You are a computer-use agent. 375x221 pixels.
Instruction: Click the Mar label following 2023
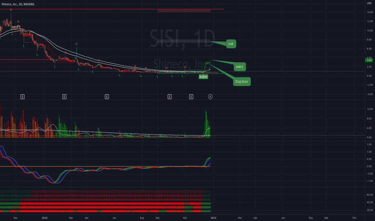[x=240, y=218]
